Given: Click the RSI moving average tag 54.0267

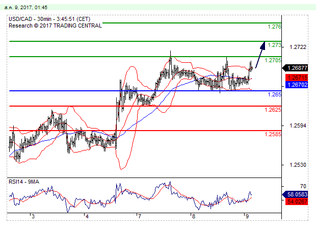Looking at the screenshot, I should [x=297, y=201].
